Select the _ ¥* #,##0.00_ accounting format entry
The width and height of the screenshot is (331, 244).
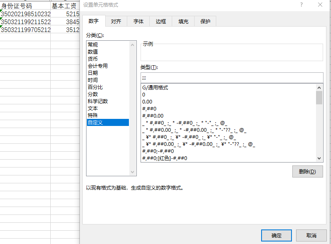pyautogui.click(x=228, y=144)
